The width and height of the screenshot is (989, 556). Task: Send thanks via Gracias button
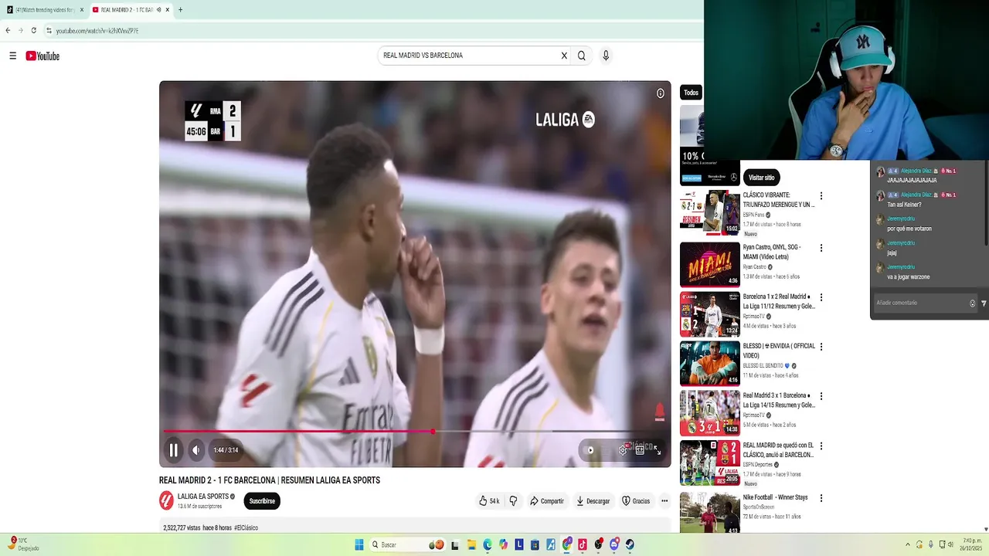click(636, 501)
